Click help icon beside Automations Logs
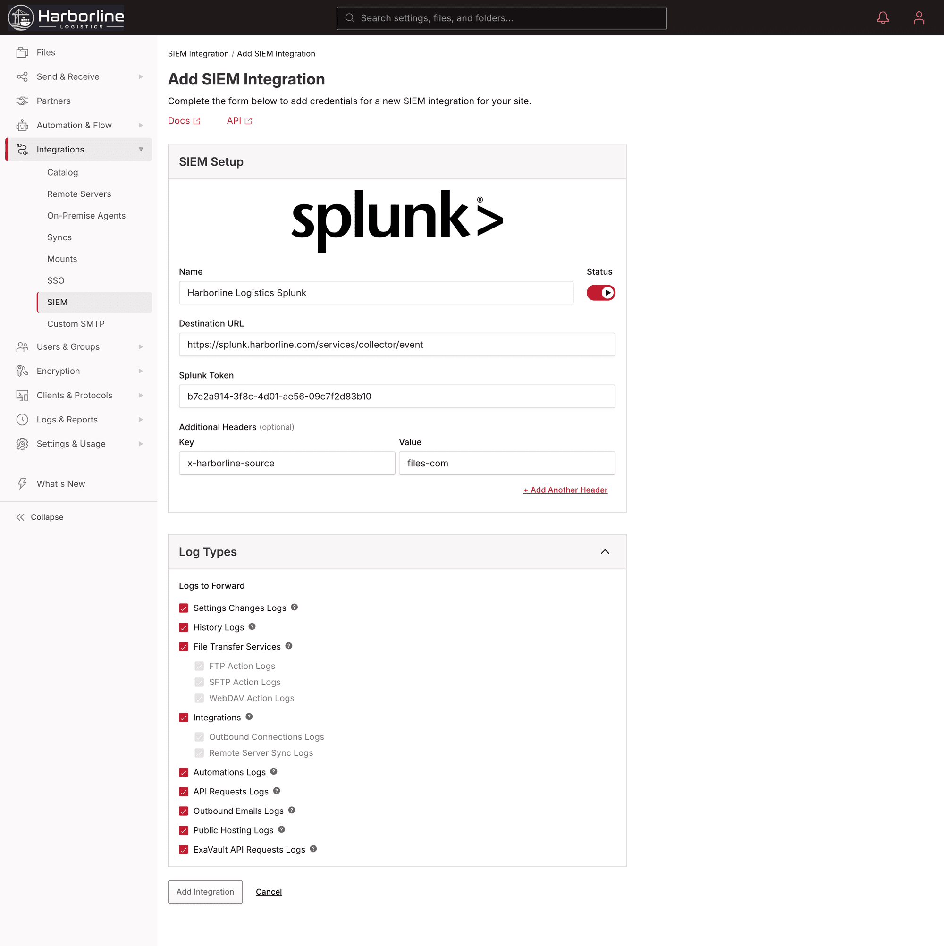Viewport: 944px width, 946px height. pos(274,771)
